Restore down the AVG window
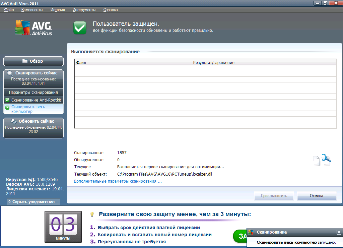The image size is (343, 248). 325,3
